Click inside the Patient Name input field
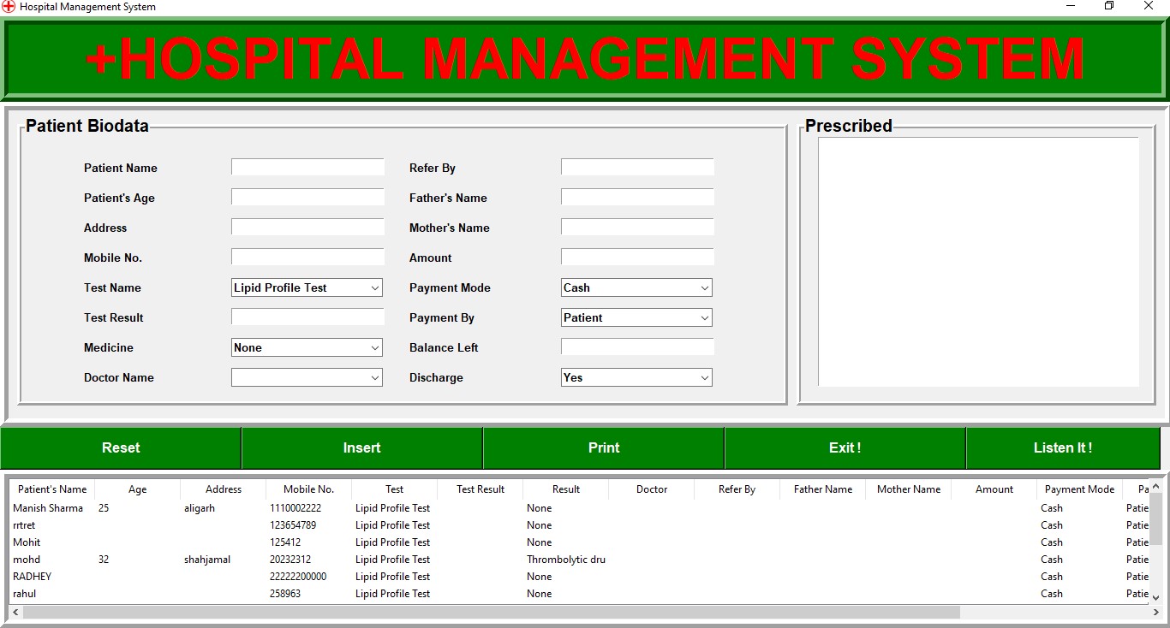Image resolution: width=1170 pixels, height=628 pixels. click(x=307, y=166)
